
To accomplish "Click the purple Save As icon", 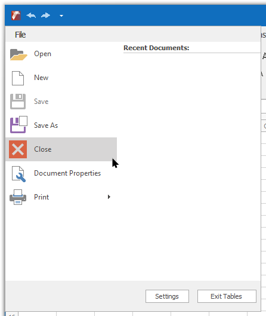I will [x=18, y=124].
